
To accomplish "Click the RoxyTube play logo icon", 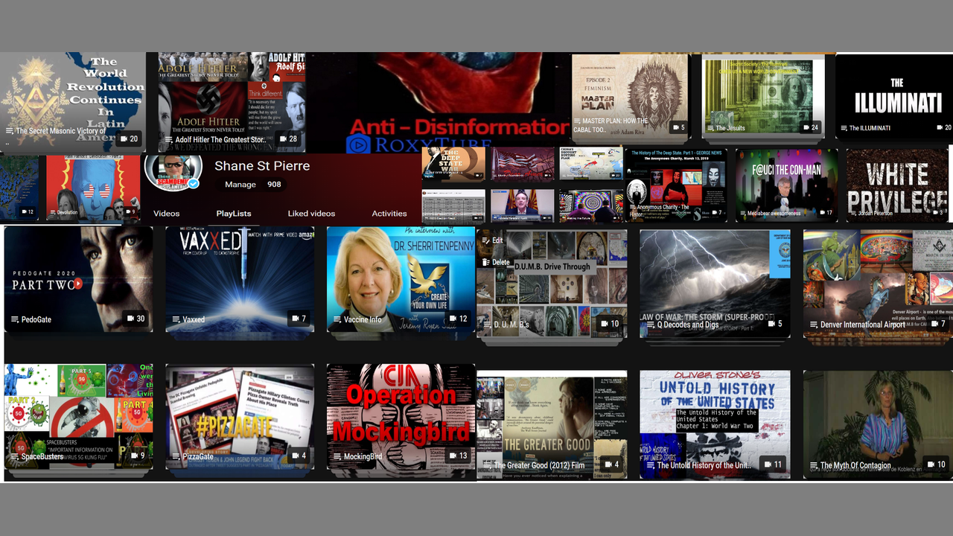I will 358,144.
